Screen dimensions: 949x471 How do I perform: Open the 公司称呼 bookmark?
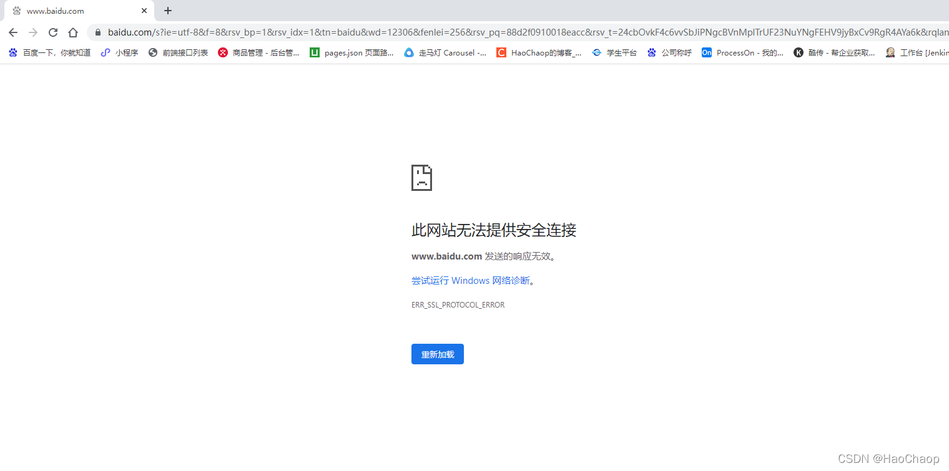coord(670,53)
